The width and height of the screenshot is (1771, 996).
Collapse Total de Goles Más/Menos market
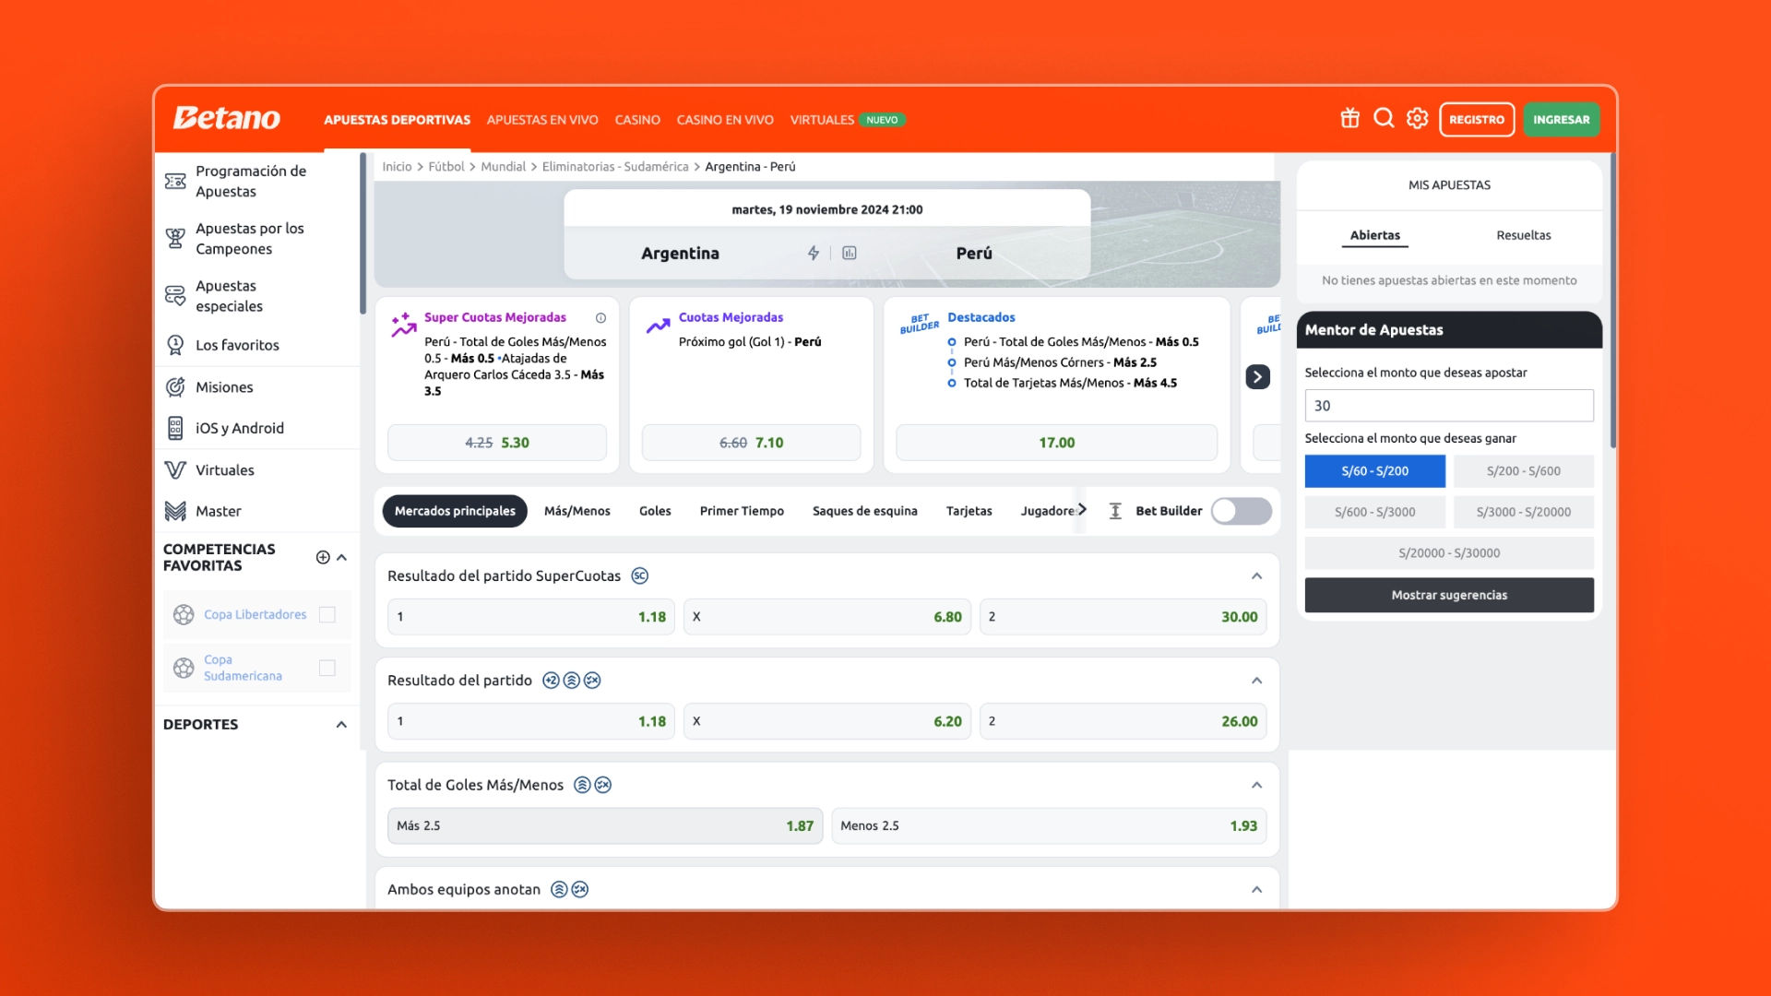pyautogui.click(x=1256, y=785)
